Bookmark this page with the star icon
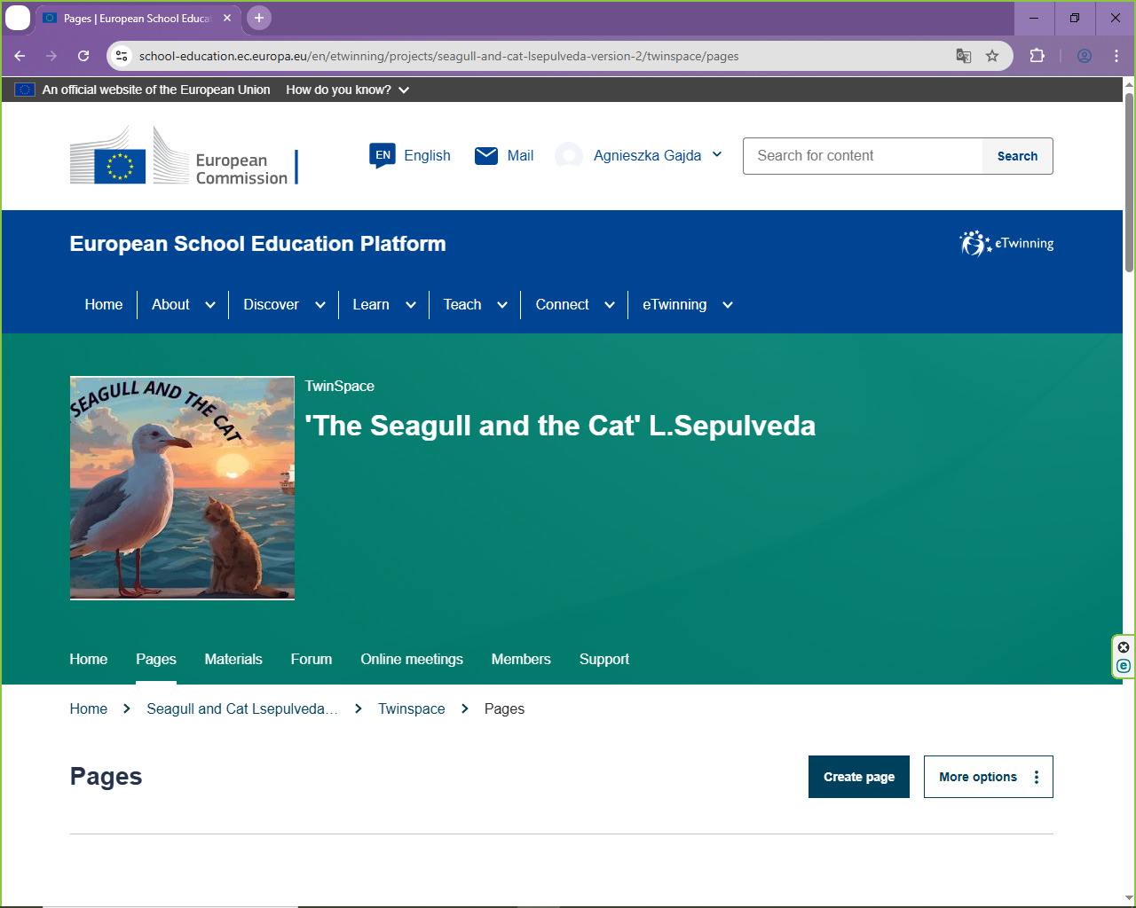 tap(992, 56)
